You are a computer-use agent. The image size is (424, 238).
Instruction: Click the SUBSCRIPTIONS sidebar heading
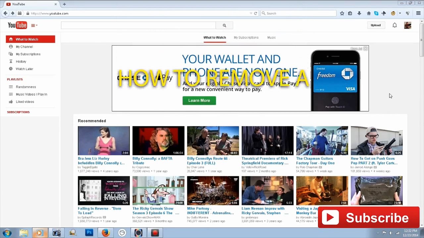pyautogui.click(x=18, y=112)
